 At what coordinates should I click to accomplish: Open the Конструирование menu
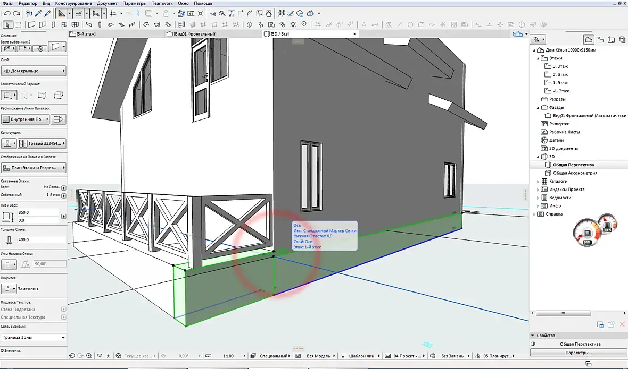coord(73,3)
